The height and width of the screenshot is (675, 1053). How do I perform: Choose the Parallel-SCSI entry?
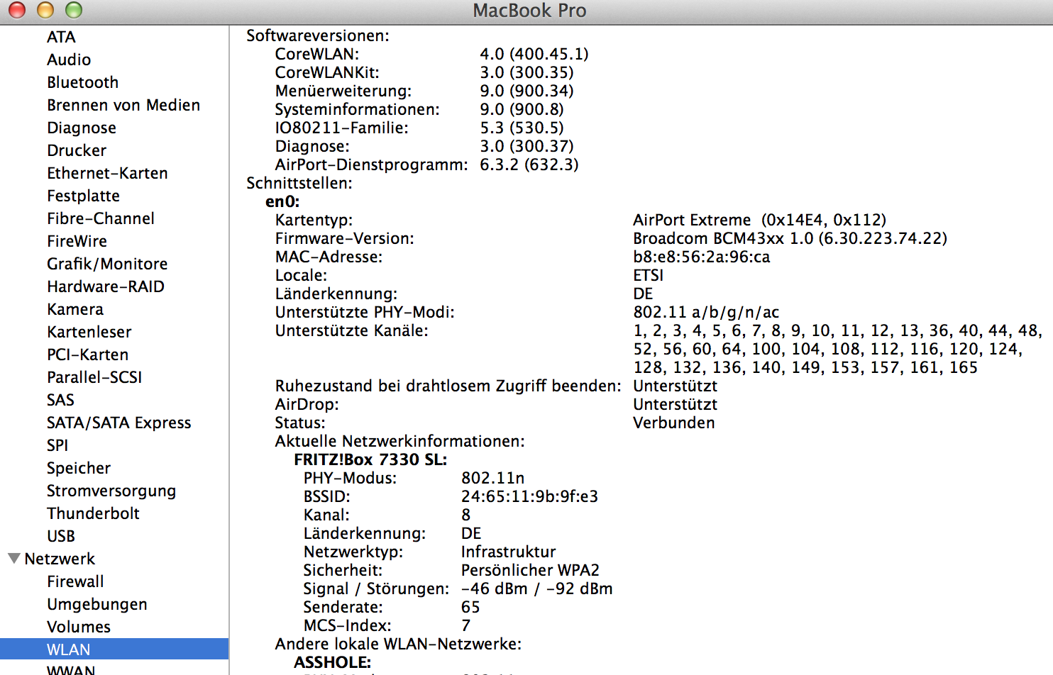tap(94, 377)
